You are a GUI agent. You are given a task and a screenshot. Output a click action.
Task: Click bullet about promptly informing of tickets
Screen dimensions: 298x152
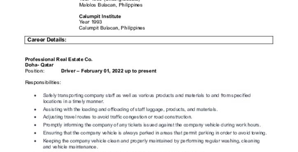pyautogui.click(x=152, y=125)
